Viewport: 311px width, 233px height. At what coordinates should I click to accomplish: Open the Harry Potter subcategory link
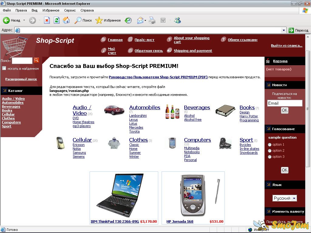pos(249,116)
